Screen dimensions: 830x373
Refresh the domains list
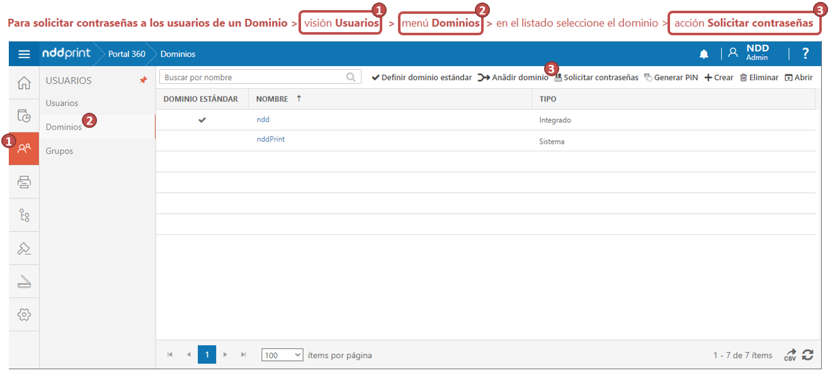808,355
